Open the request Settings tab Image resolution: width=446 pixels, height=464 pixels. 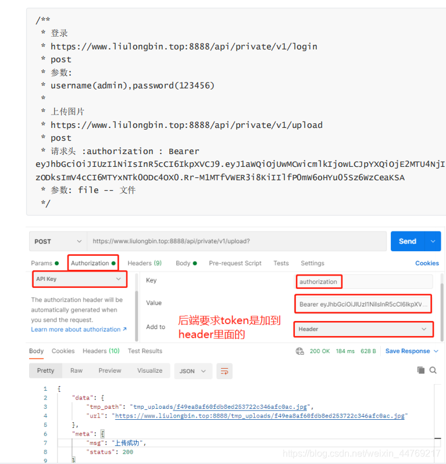click(312, 263)
